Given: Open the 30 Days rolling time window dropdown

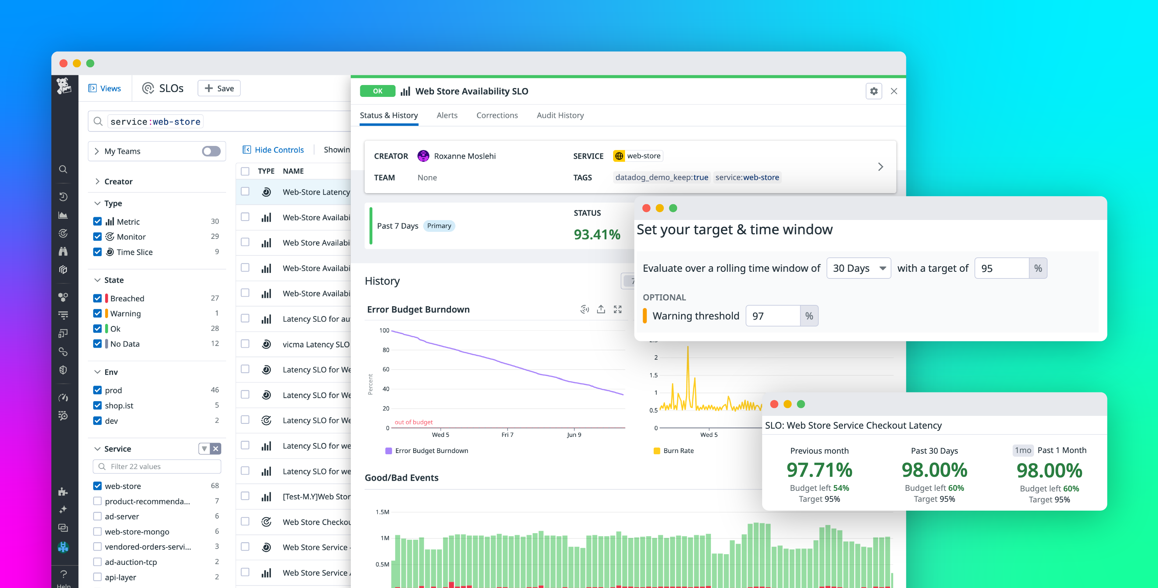Looking at the screenshot, I should pos(858,268).
